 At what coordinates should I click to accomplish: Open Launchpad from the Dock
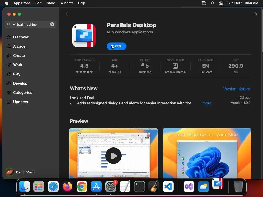39,186
